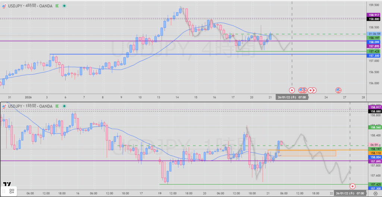
Task: Click the green flag icon beside OANDA
Action: point(57,6)
